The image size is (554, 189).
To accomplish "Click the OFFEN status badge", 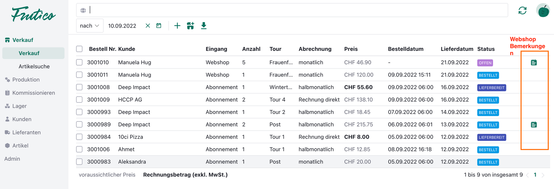I will (485, 63).
